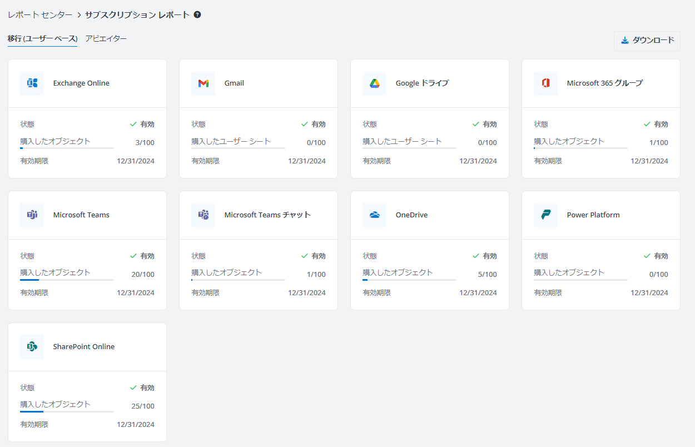Screen dimensions: 695x447
Task: Click 購入したオブジェクト label in Power Platform card
Action: 569,273
